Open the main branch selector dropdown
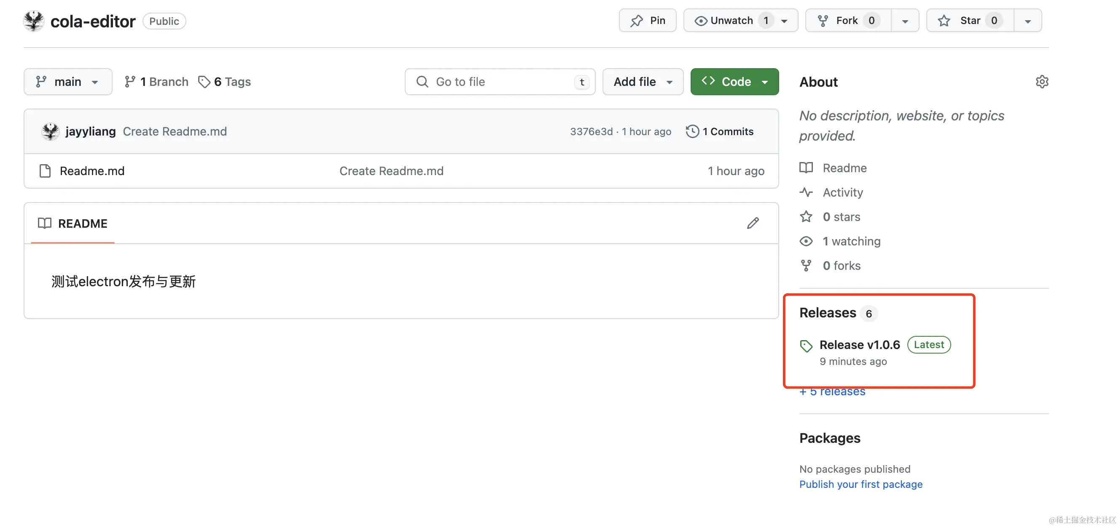 68,82
